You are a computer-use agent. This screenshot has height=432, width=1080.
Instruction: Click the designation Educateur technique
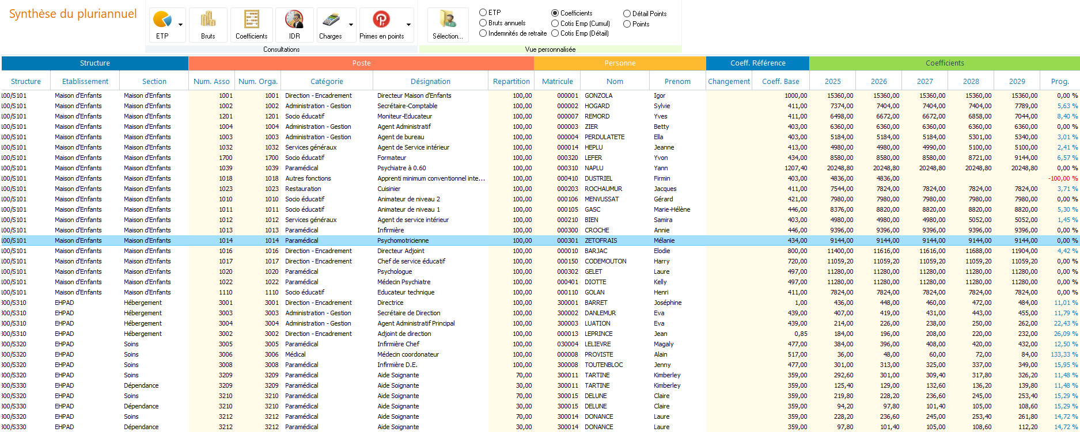pyautogui.click(x=406, y=292)
